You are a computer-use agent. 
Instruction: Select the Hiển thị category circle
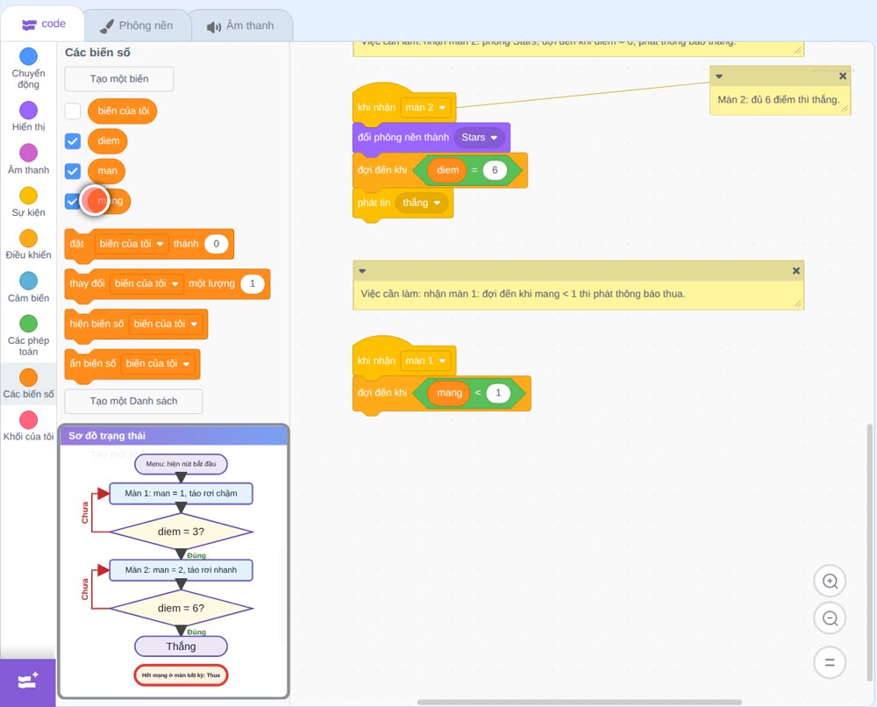[x=29, y=111]
